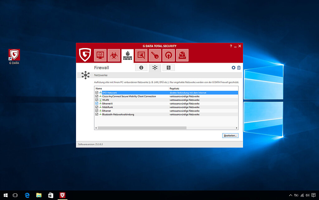Open the protocol clipboard icon
The height and width of the screenshot is (200, 319).
[x=239, y=68]
